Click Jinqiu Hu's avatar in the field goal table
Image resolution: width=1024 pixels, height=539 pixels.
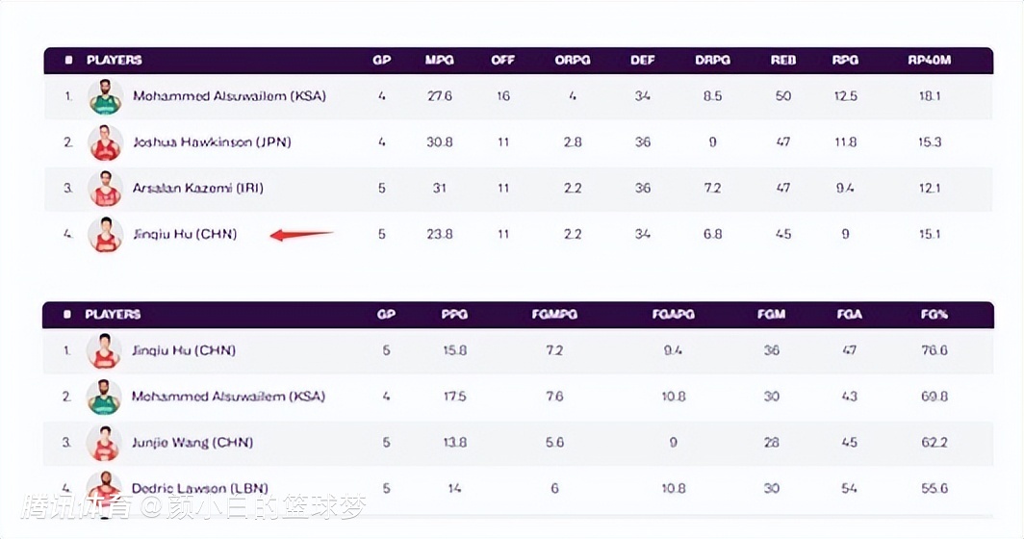coord(104,351)
